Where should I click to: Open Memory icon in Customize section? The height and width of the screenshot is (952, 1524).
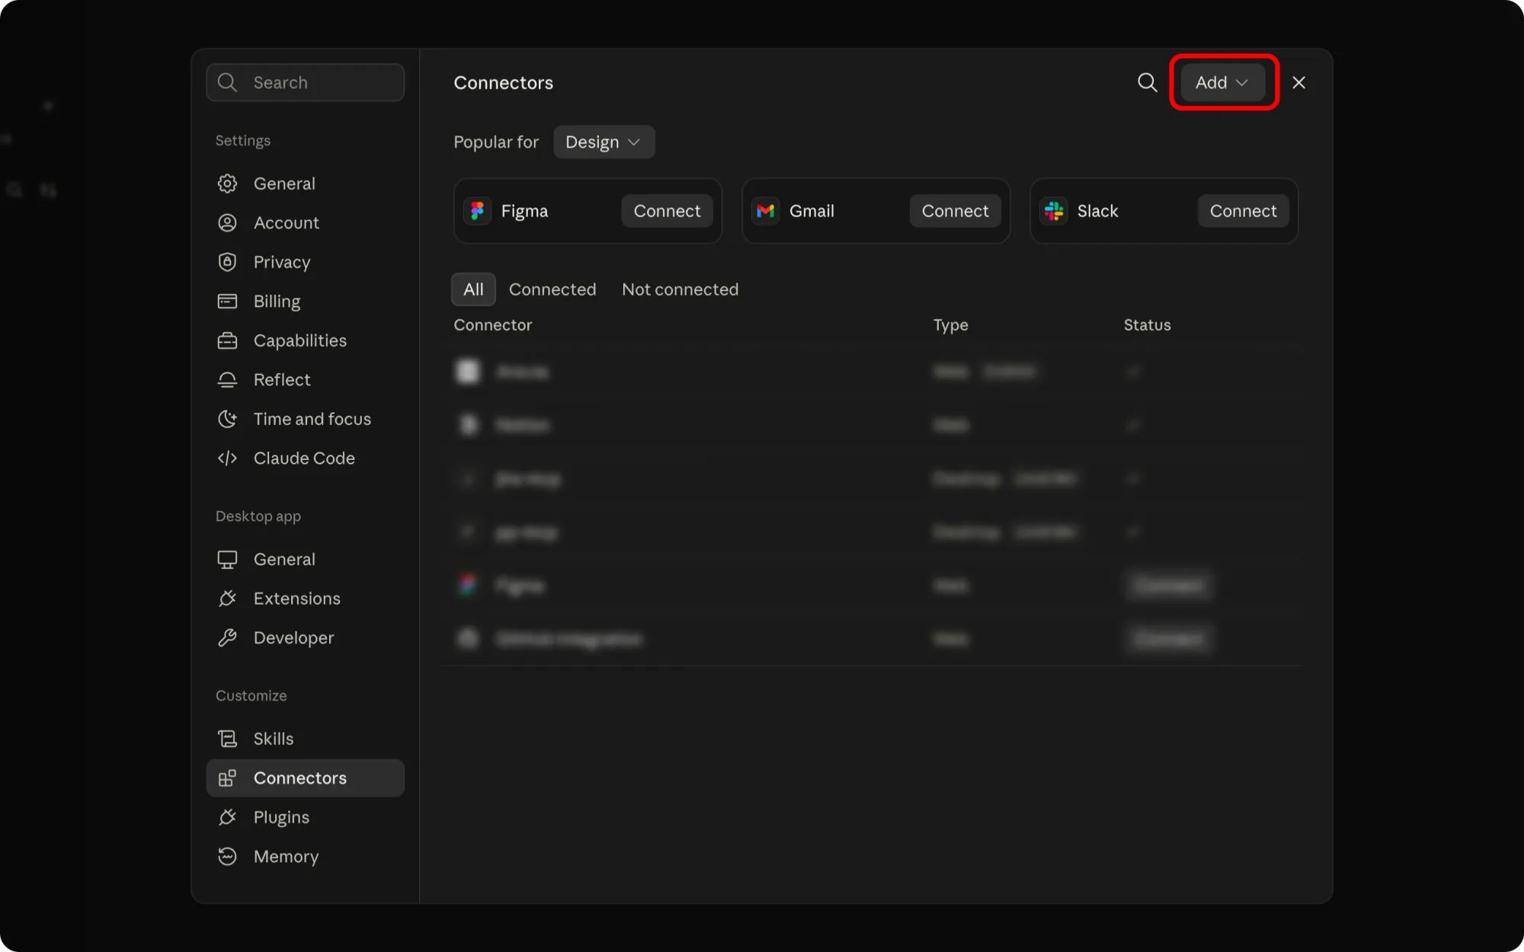[x=227, y=857]
